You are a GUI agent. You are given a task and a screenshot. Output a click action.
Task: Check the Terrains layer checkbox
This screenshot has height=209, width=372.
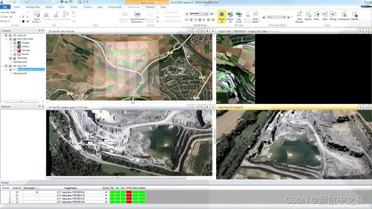(x=15, y=51)
